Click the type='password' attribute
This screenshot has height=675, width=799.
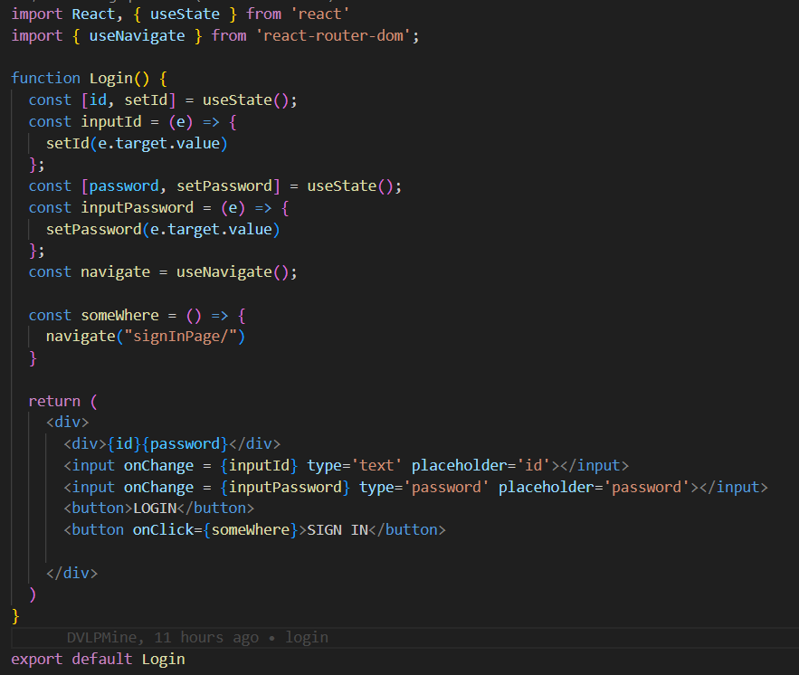coord(424,488)
